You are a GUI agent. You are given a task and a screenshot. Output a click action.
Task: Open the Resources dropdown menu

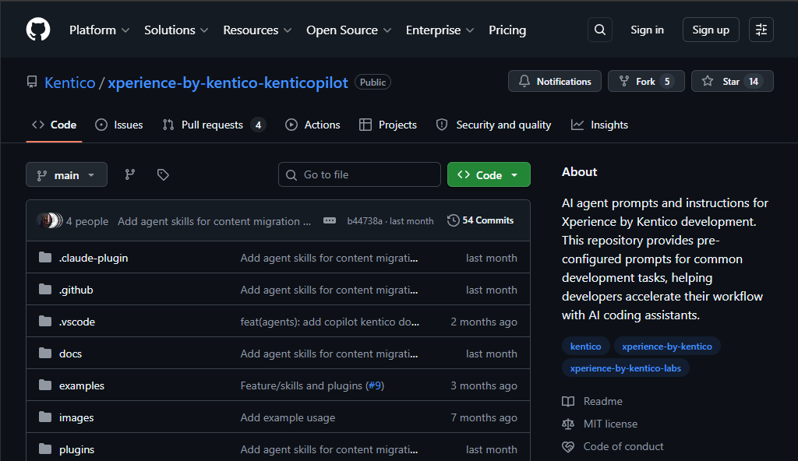[257, 30]
